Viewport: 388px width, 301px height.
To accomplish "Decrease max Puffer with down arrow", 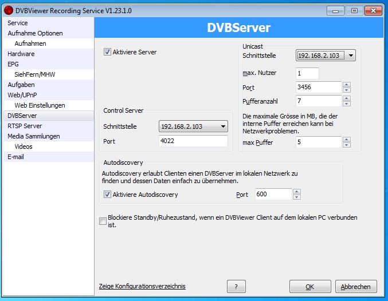I will point(346,145).
